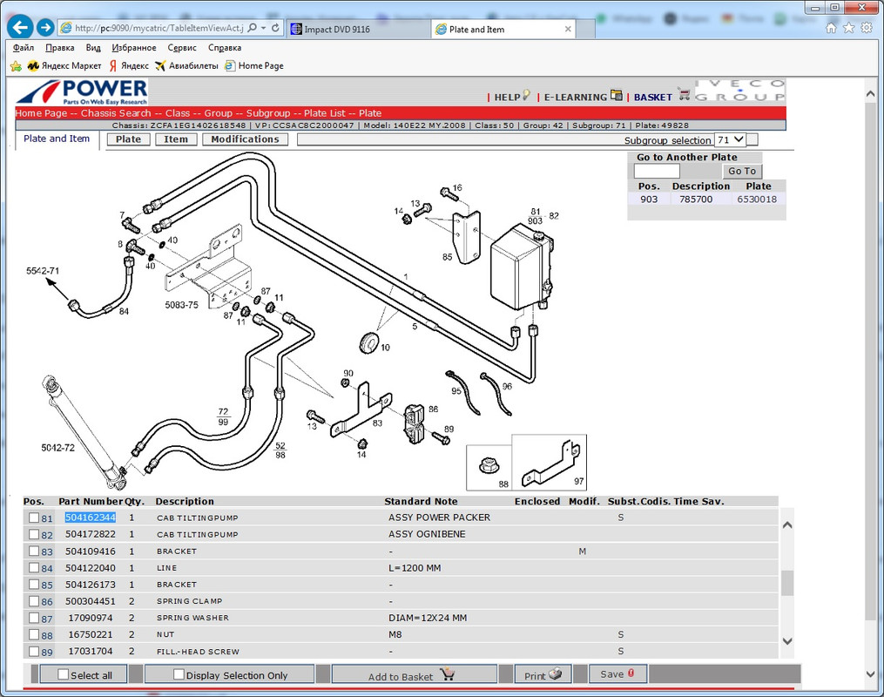Click parts list scrollbar thumb
This screenshot has height=697, width=884.
(x=787, y=583)
